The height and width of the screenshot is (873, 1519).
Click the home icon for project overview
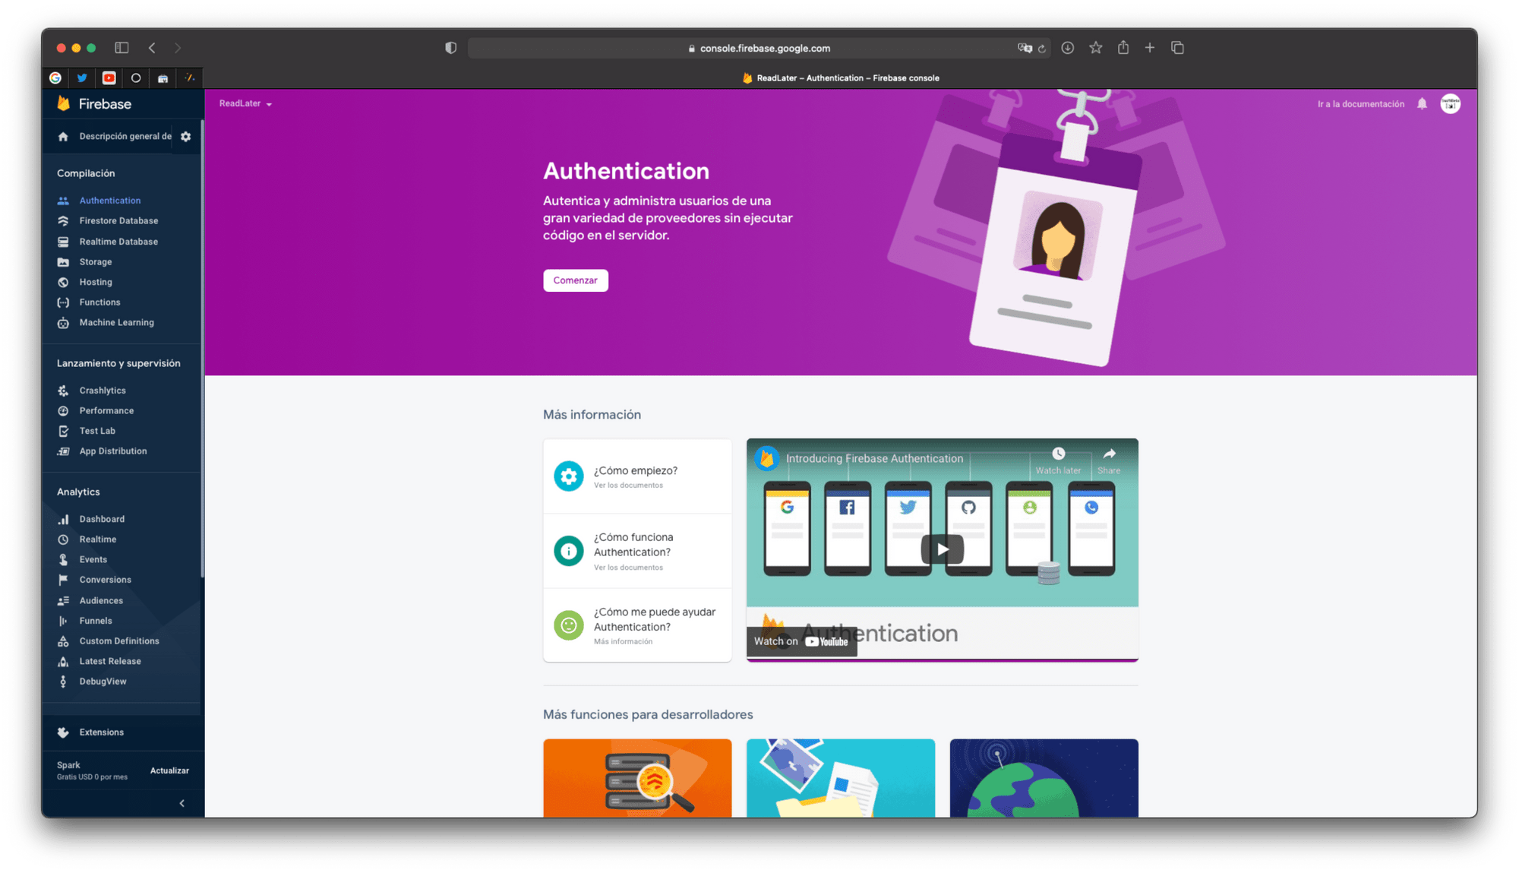[63, 137]
